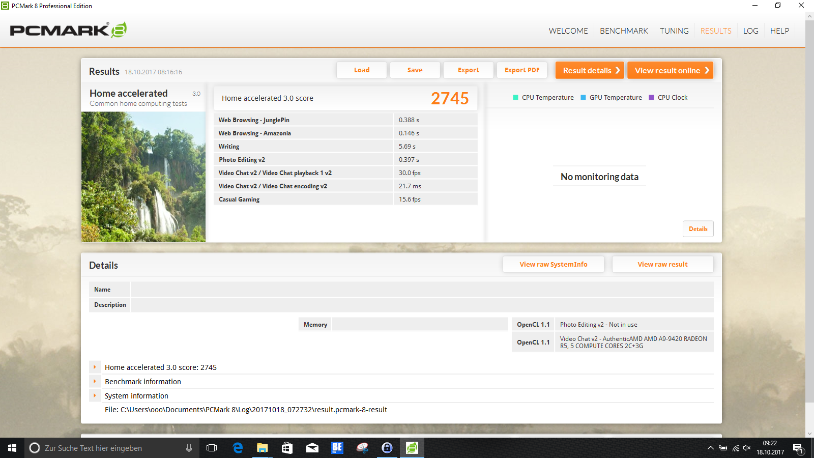
Task: Toggle the CPU Temperature legend swatch
Action: (515, 98)
